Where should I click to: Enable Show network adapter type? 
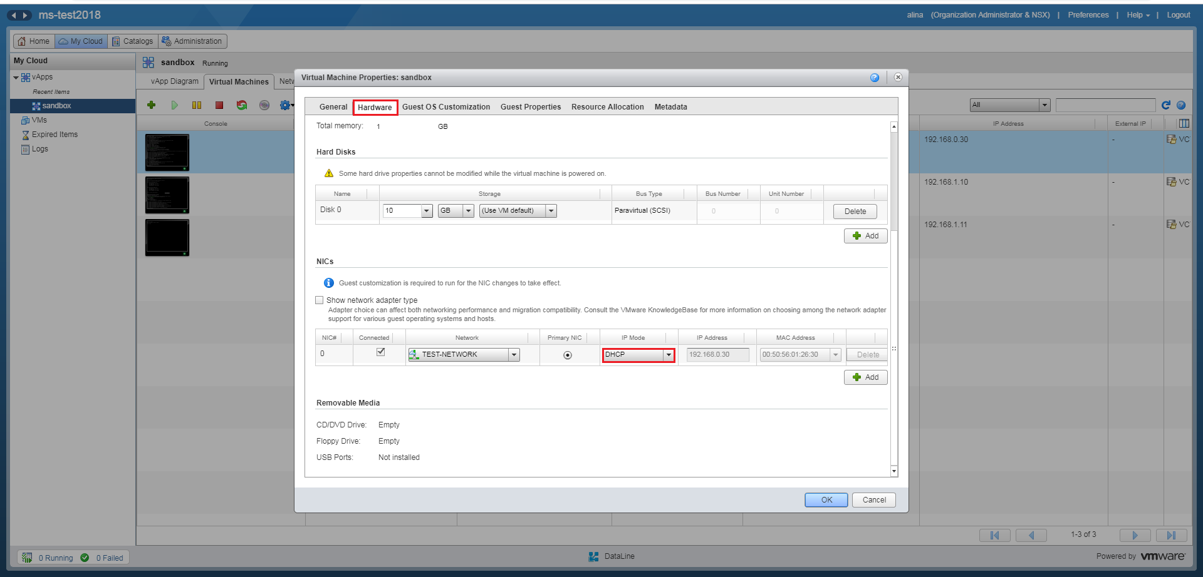point(320,300)
